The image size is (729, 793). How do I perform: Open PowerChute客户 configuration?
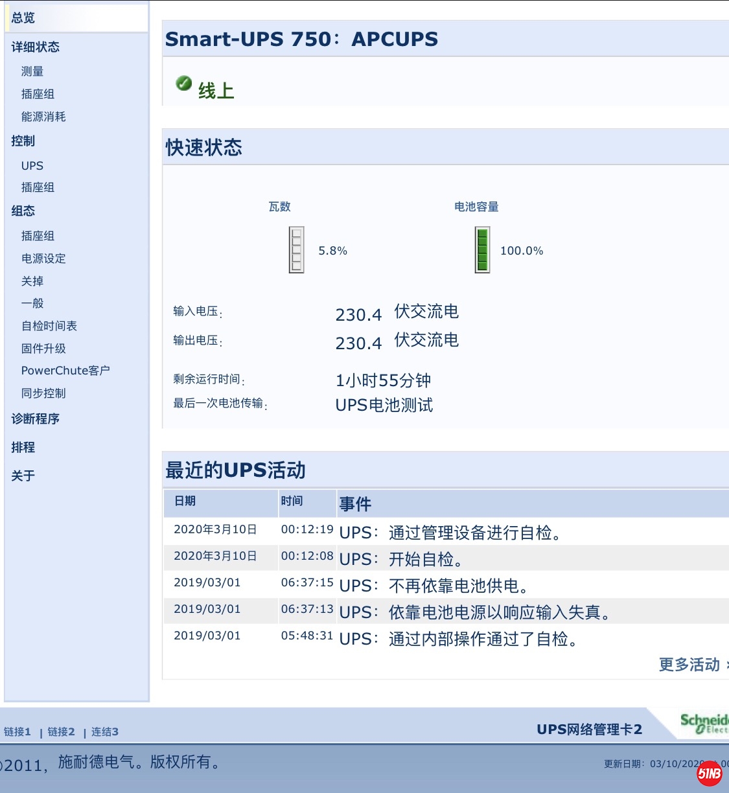(65, 371)
